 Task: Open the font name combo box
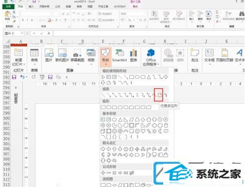coord(37,14)
